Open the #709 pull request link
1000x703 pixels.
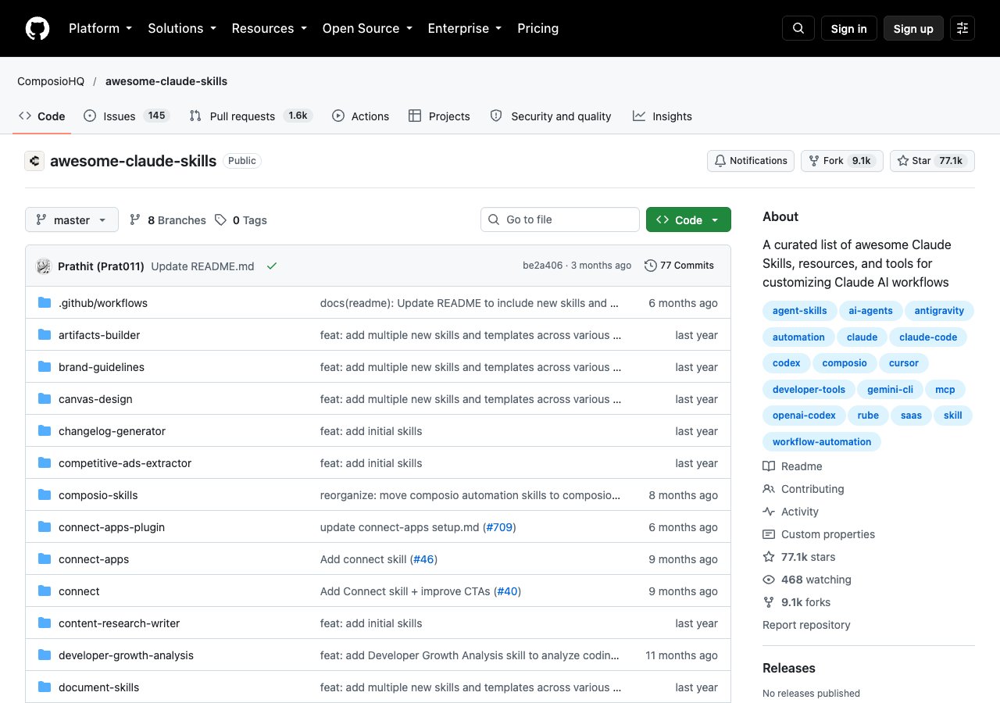click(x=499, y=527)
